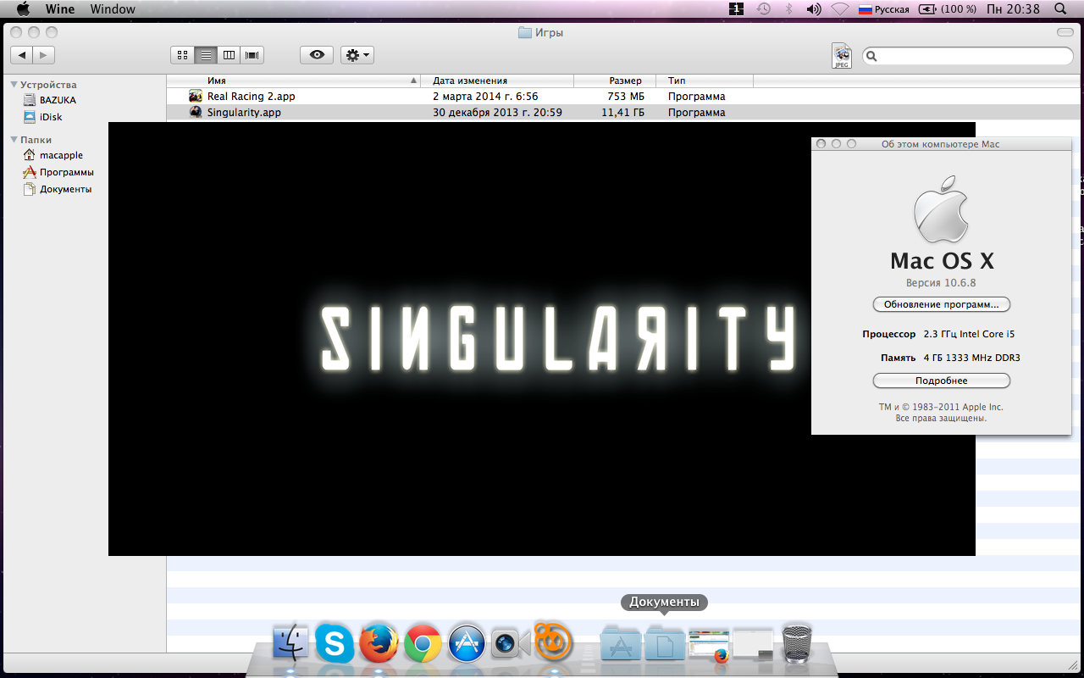Select the Real Racing 2.app row
The image size is (1084, 678).
click(623, 97)
